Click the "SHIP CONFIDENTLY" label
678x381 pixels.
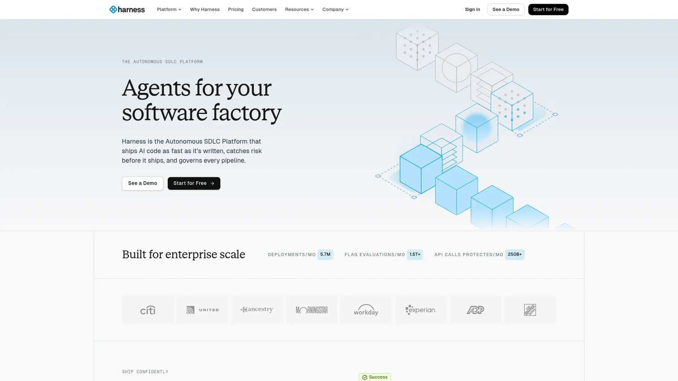(145, 372)
